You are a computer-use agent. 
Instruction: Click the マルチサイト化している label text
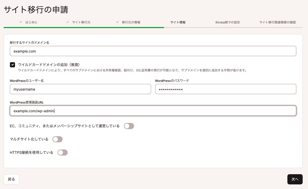coord(29,139)
